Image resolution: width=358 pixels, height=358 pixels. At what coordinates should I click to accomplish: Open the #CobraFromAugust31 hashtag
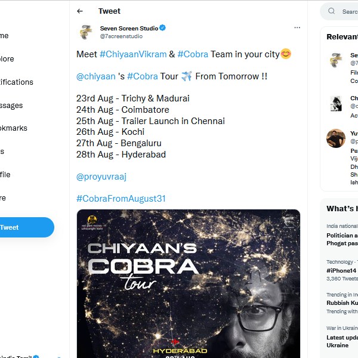click(121, 199)
